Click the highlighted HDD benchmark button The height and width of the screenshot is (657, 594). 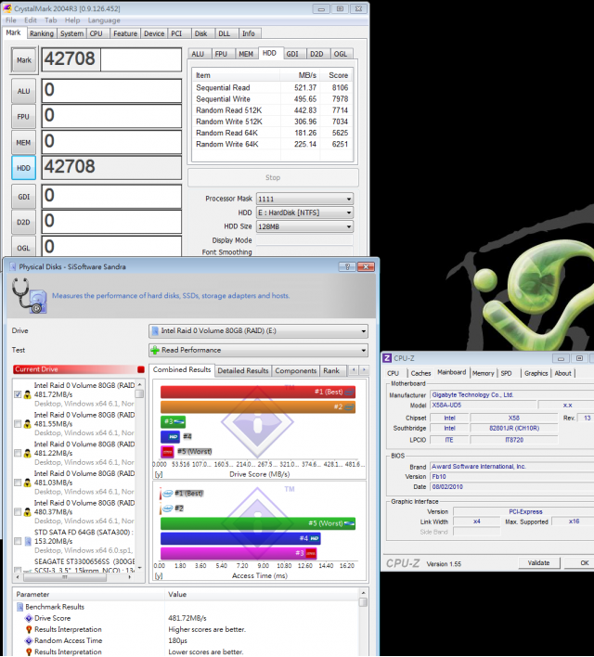(x=23, y=168)
